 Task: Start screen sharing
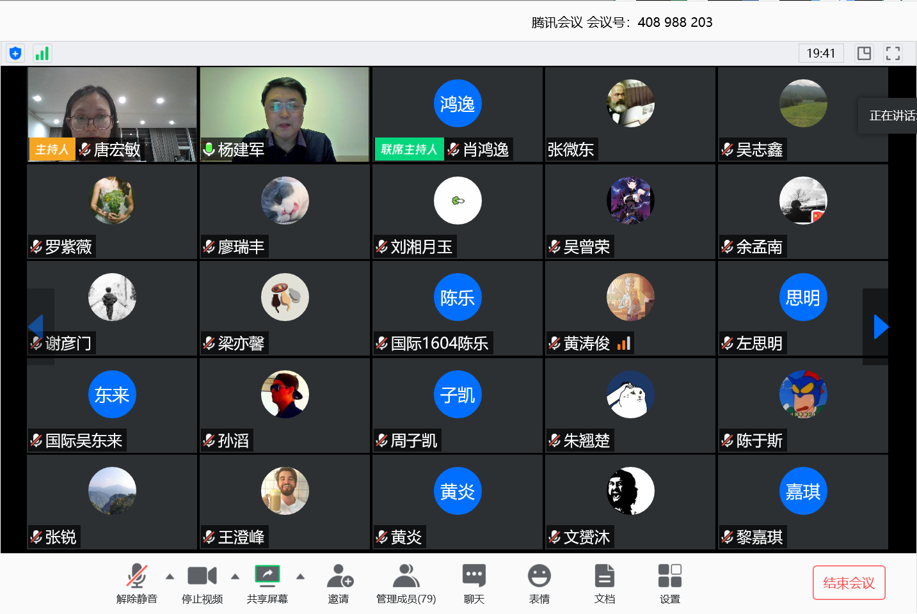267,583
